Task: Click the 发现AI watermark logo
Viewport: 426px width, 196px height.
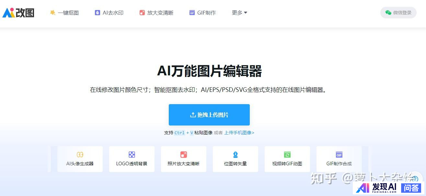Action: (376, 188)
